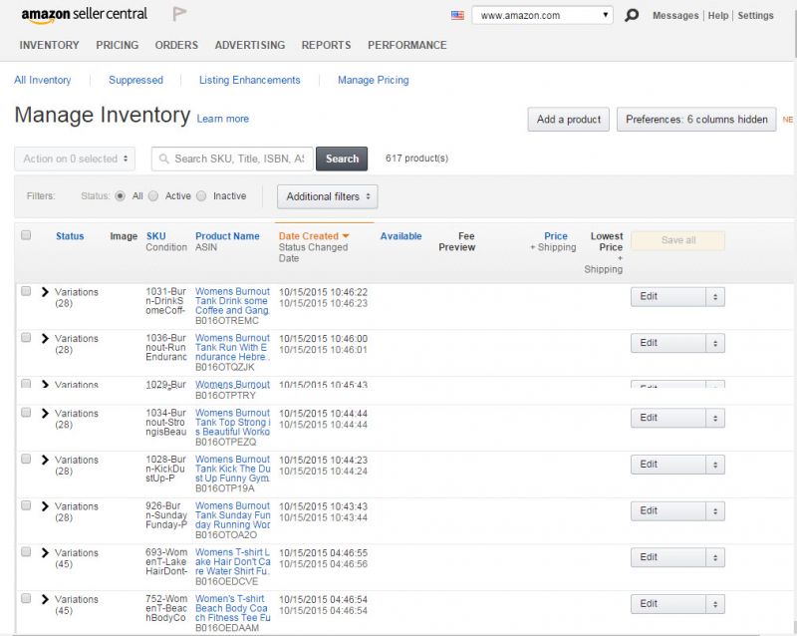Image resolution: width=797 pixels, height=636 pixels.
Task: Select the Inactive status radio button
Action: click(x=201, y=196)
